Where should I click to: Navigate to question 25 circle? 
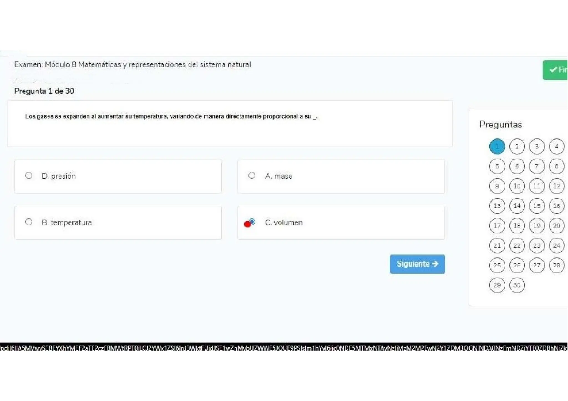tap(497, 265)
